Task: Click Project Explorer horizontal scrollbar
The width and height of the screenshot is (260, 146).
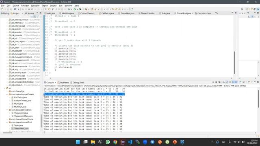Action: [7, 133]
